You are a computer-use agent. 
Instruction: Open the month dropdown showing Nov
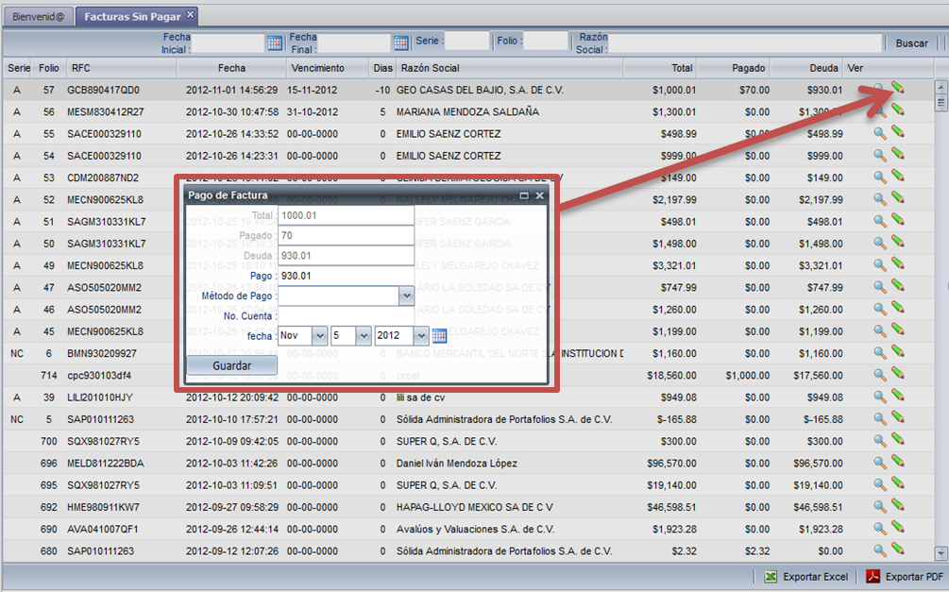[318, 335]
